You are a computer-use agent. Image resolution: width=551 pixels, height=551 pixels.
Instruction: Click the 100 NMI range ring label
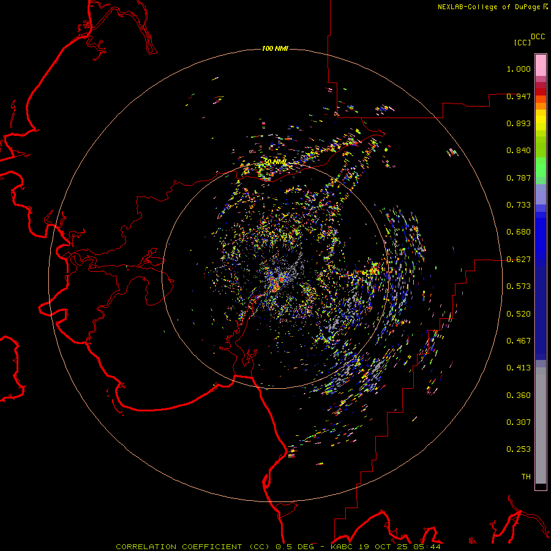tap(275, 48)
